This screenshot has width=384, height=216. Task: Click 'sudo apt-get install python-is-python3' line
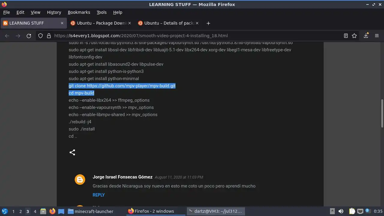pyautogui.click(x=106, y=71)
